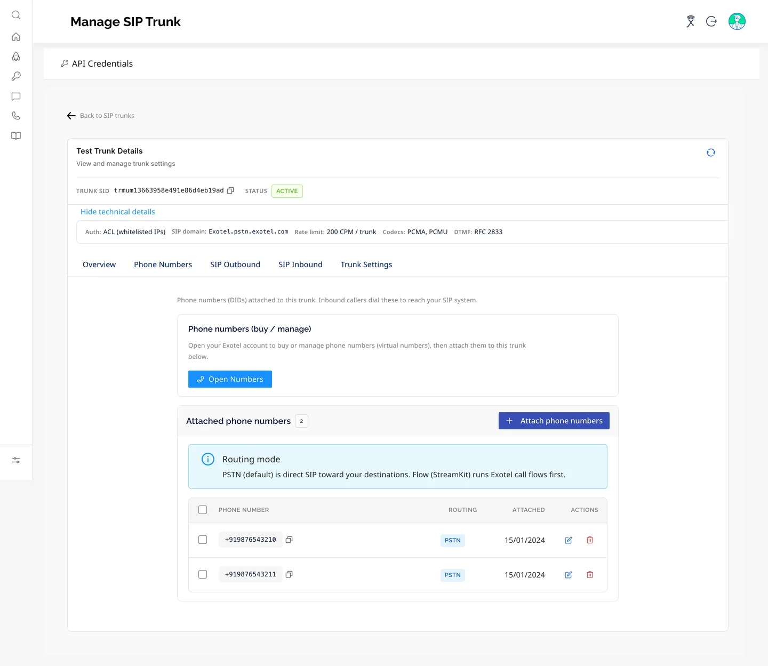Click Attach phone numbers button
The height and width of the screenshot is (666, 768).
[x=554, y=421]
